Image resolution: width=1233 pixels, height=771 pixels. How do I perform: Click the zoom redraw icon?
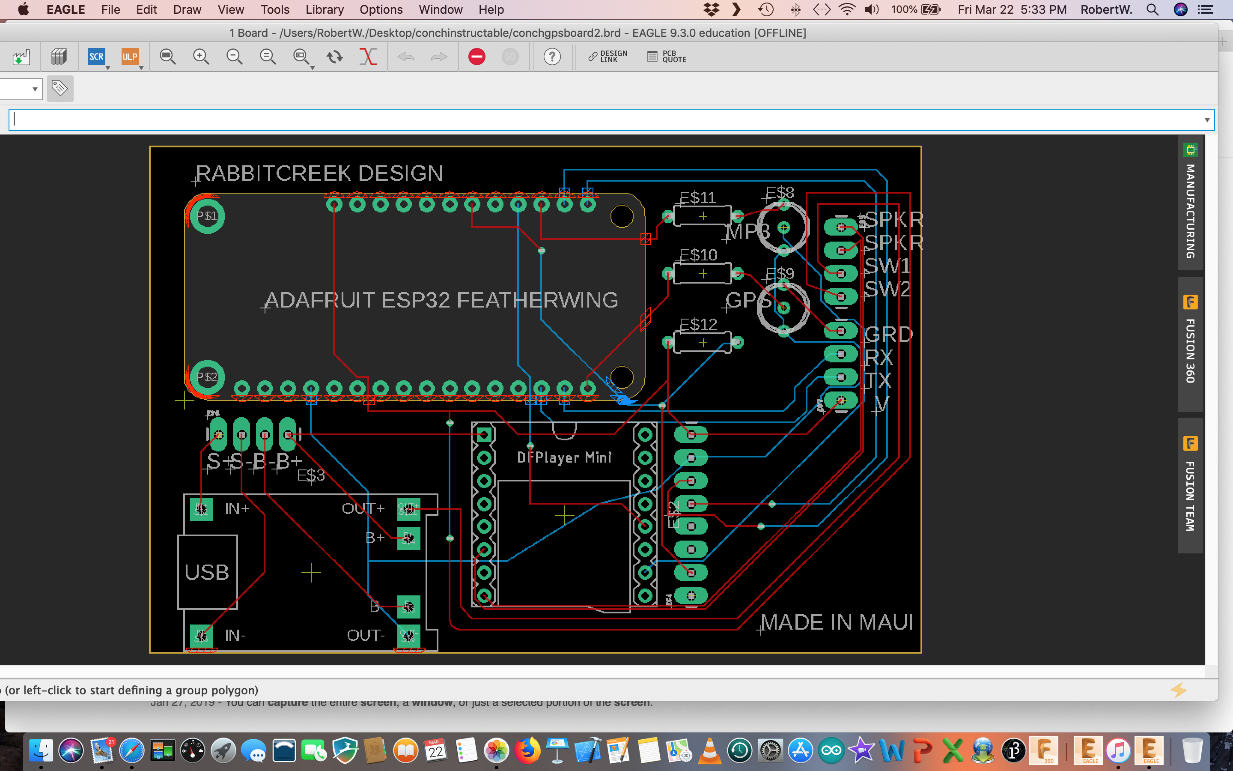[x=268, y=57]
